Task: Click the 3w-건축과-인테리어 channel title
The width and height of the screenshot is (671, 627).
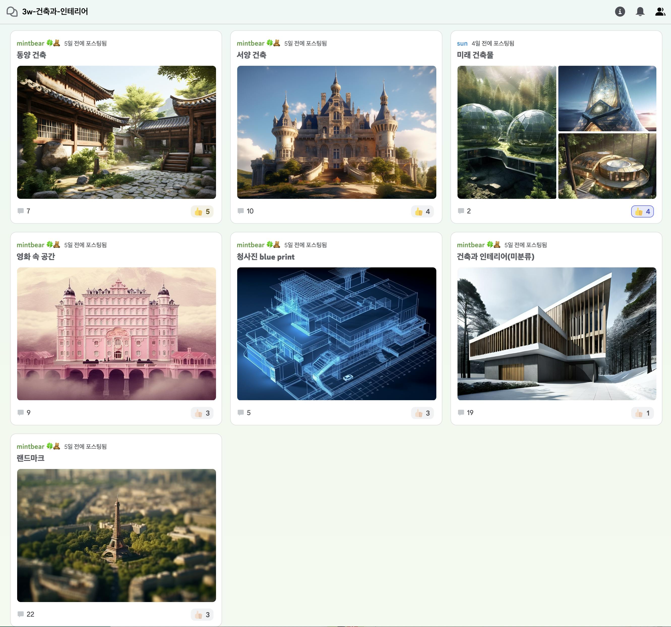Action: coord(55,12)
